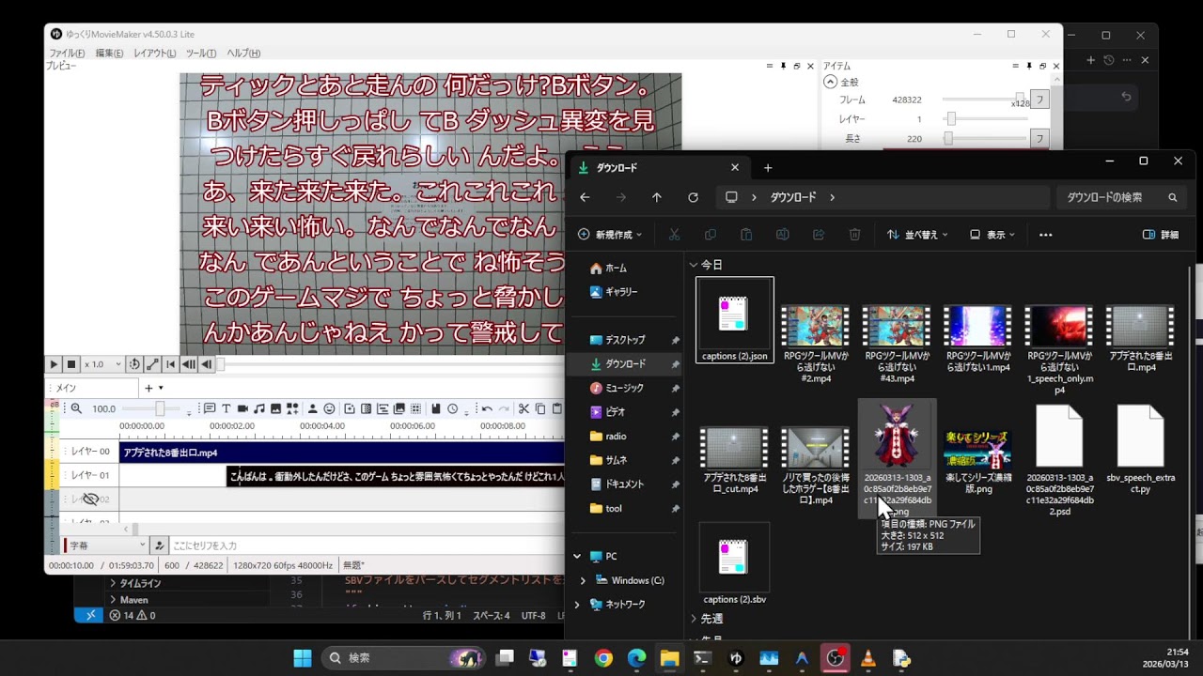
Task: Click the Windows Start button
Action: (302, 658)
